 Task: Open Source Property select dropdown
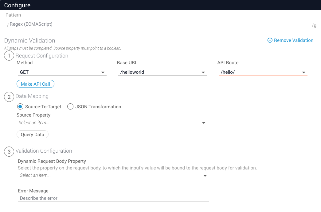112,123
